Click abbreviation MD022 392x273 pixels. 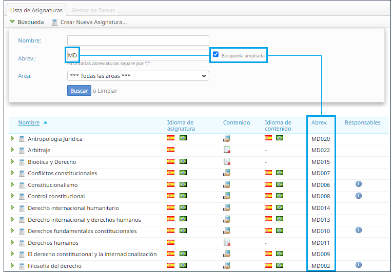click(321, 150)
